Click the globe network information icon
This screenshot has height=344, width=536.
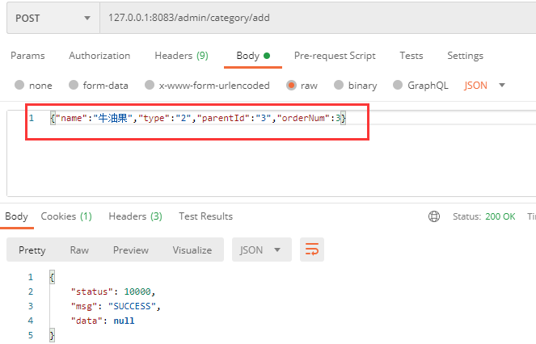point(434,216)
